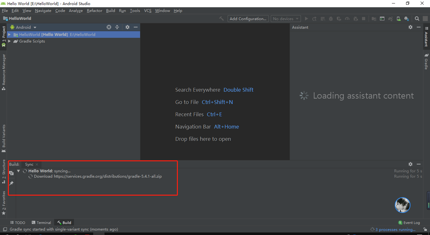This screenshot has width=430, height=235.
Task: Click the Select Opened File target icon
Action: [x=109, y=27]
